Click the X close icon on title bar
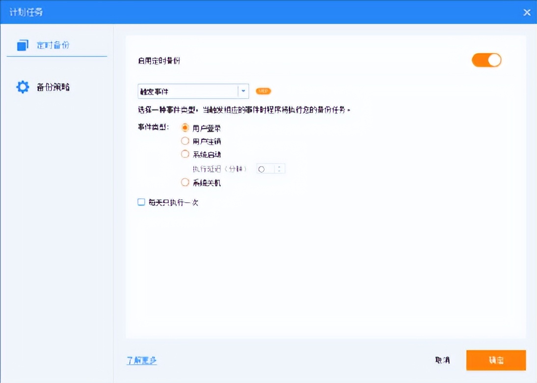Image resolution: width=537 pixels, height=383 pixels. [527, 12]
